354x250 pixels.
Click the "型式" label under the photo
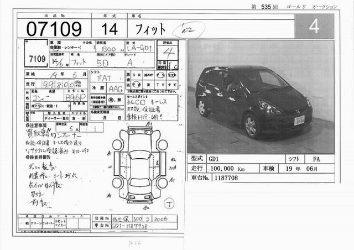coord(197,159)
